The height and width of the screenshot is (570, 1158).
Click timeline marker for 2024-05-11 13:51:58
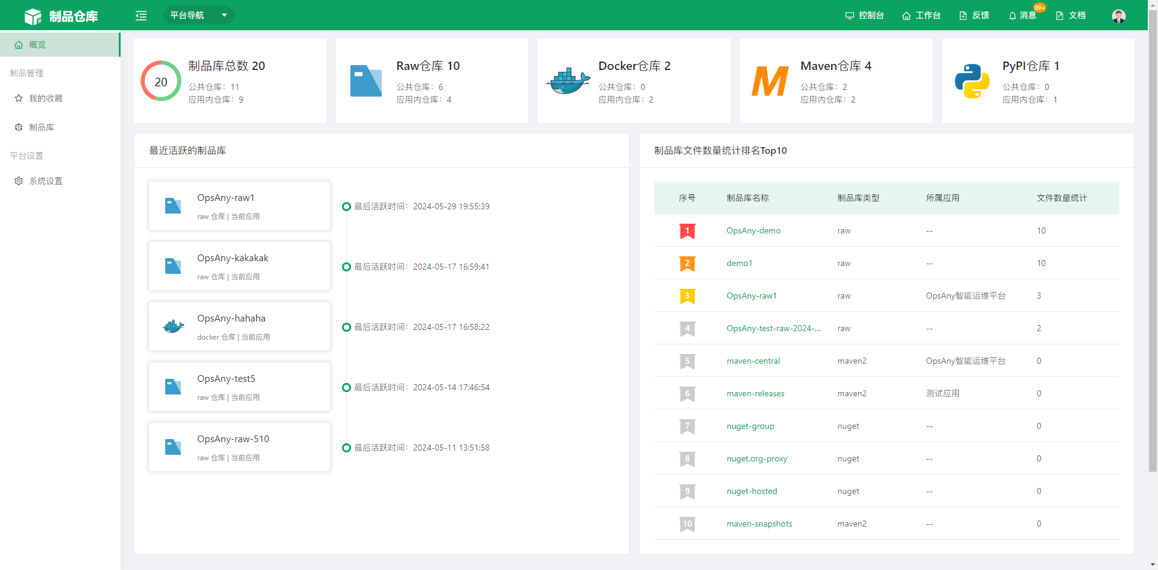pos(346,448)
